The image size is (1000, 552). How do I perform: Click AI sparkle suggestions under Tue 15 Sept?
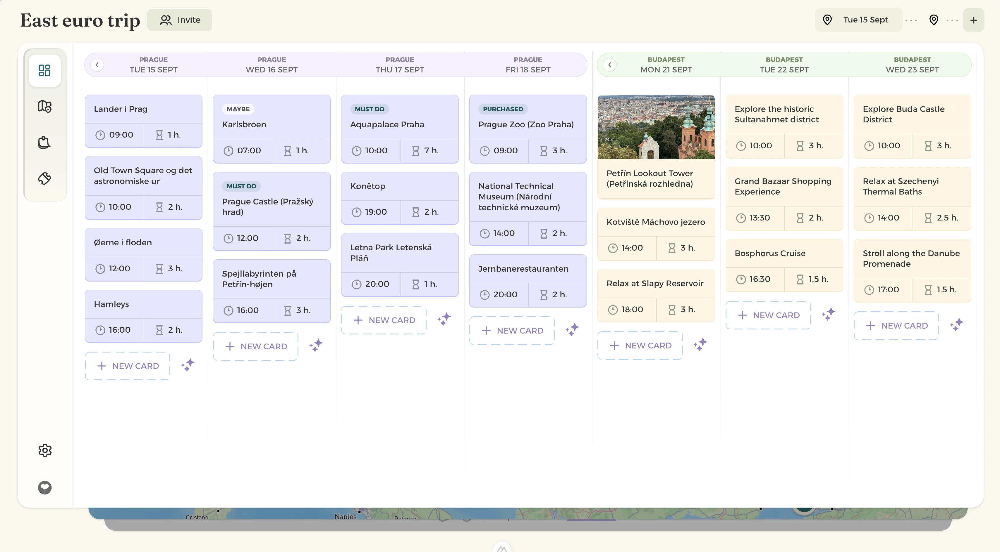188,365
